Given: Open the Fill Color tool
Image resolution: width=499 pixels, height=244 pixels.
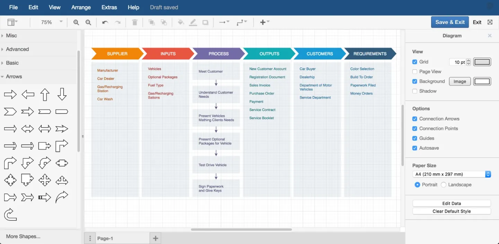Looking at the screenshot, I should 181,22.
